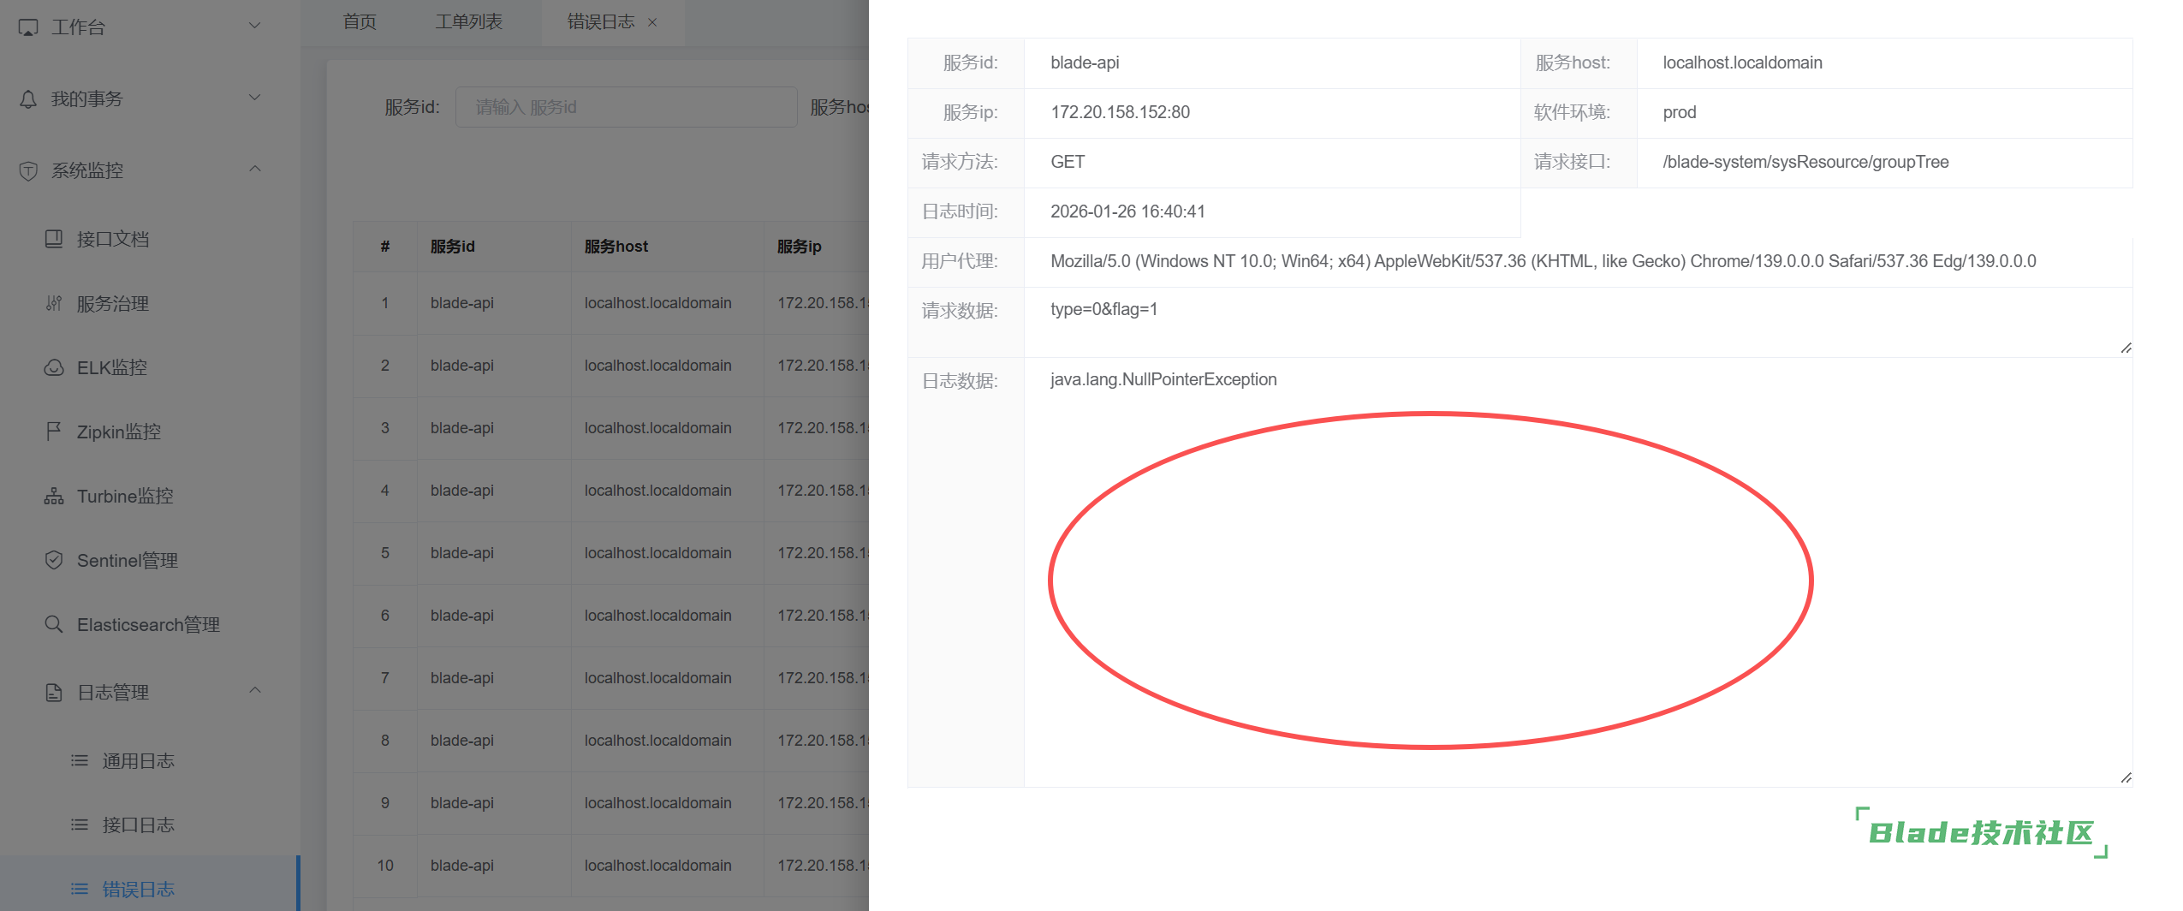Click the Turbine监控 hierarchy icon
Image resolution: width=2183 pixels, height=911 pixels.
(x=54, y=496)
